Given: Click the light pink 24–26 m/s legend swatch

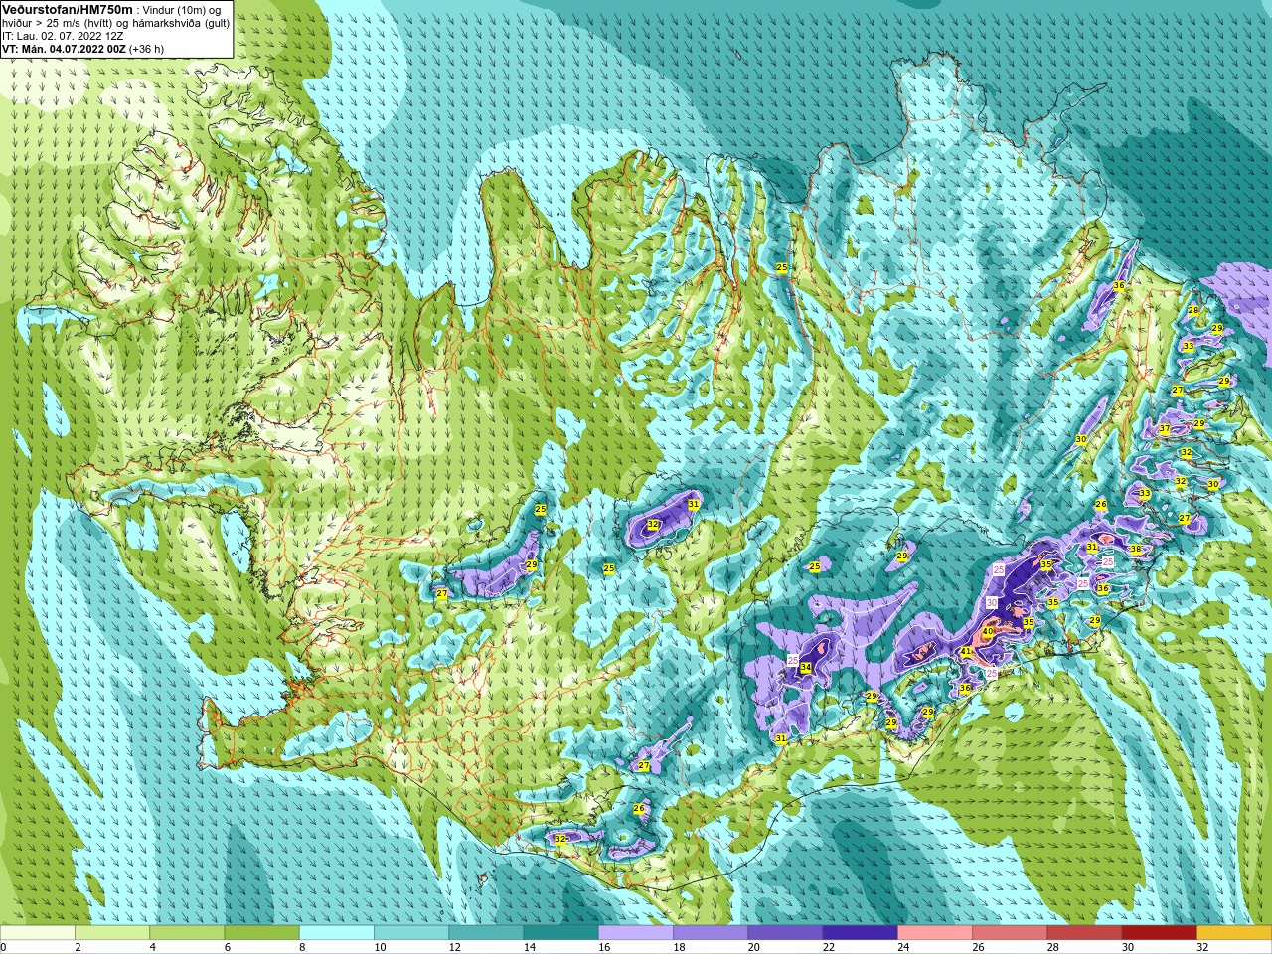Looking at the screenshot, I should pyautogui.click(x=935, y=932).
